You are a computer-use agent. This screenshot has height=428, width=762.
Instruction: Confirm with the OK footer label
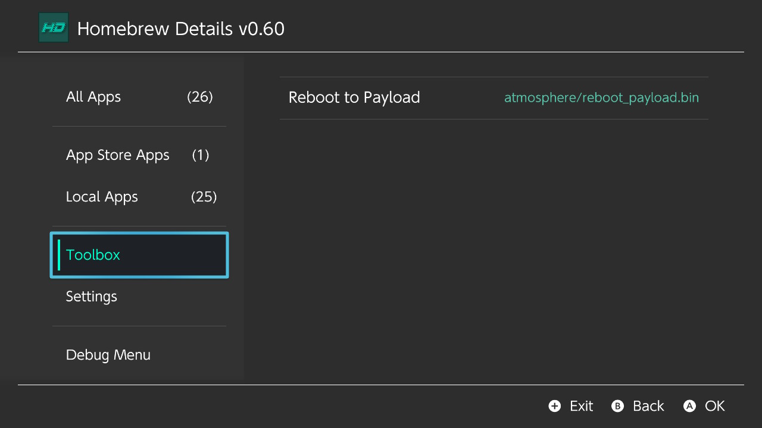tap(715, 406)
